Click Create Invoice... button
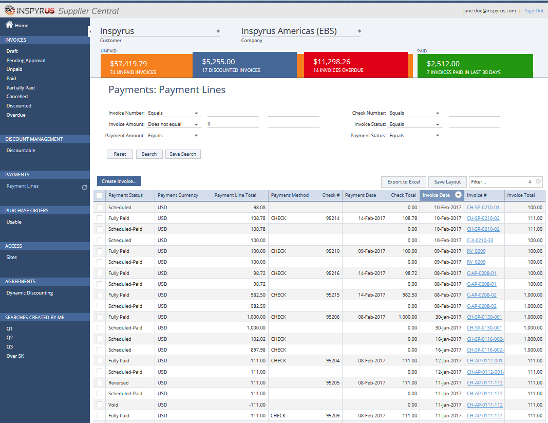Screen dimensions: 548x423 point(119,181)
